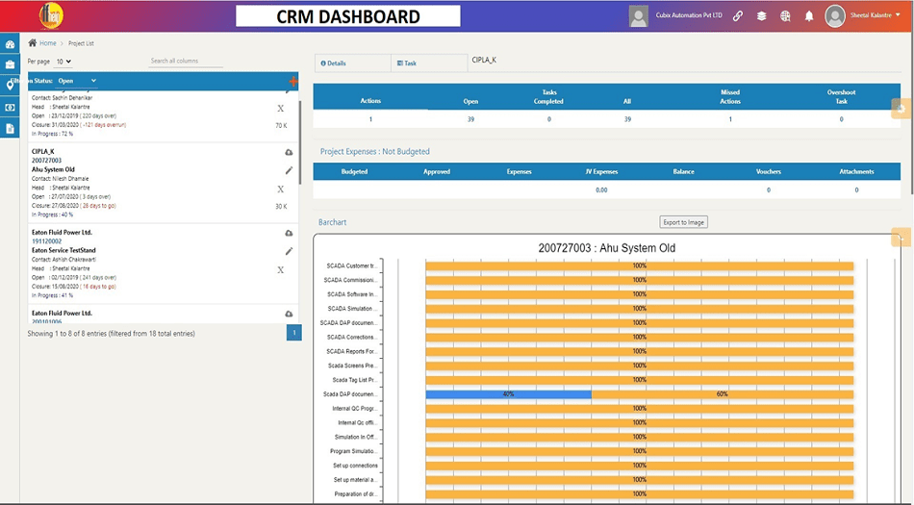Open the Per page dropdown
The image size is (914, 505).
(x=63, y=62)
